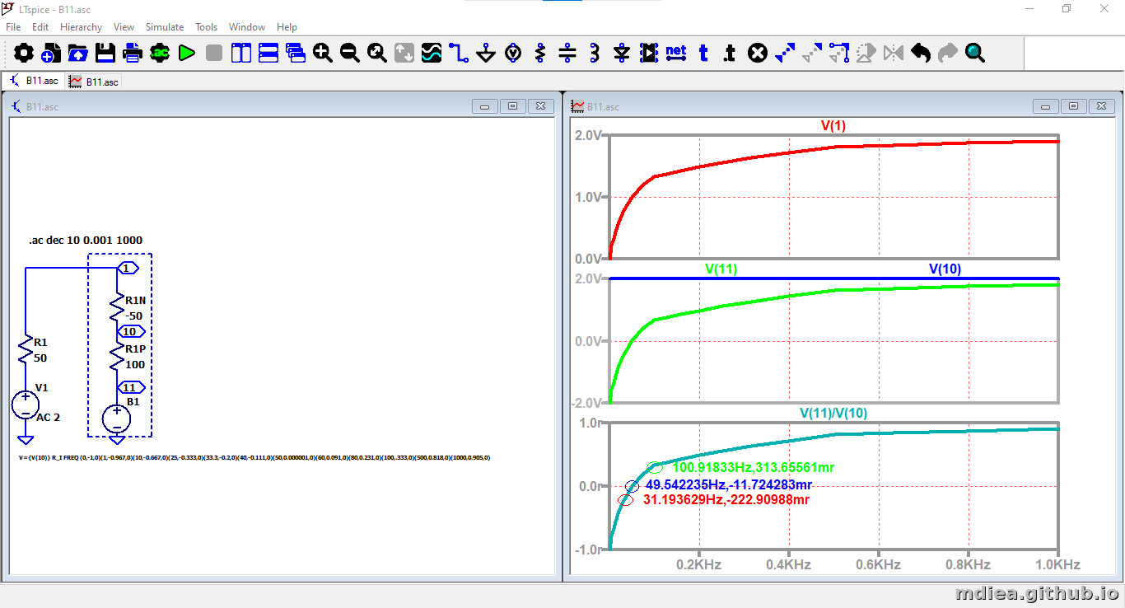Place a Capacitor component
The image size is (1125, 608).
coord(567,54)
